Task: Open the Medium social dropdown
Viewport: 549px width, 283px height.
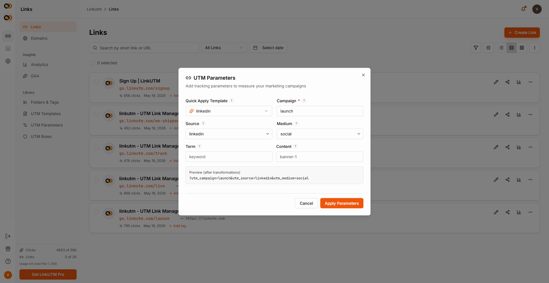Action: (x=320, y=134)
